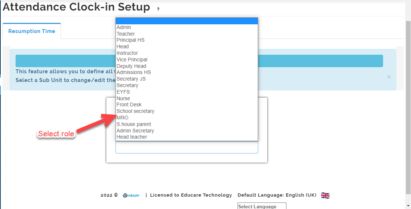Screen dimensions: 411x209
Task: Select Admin Secretary role
Action: (187, 131)
